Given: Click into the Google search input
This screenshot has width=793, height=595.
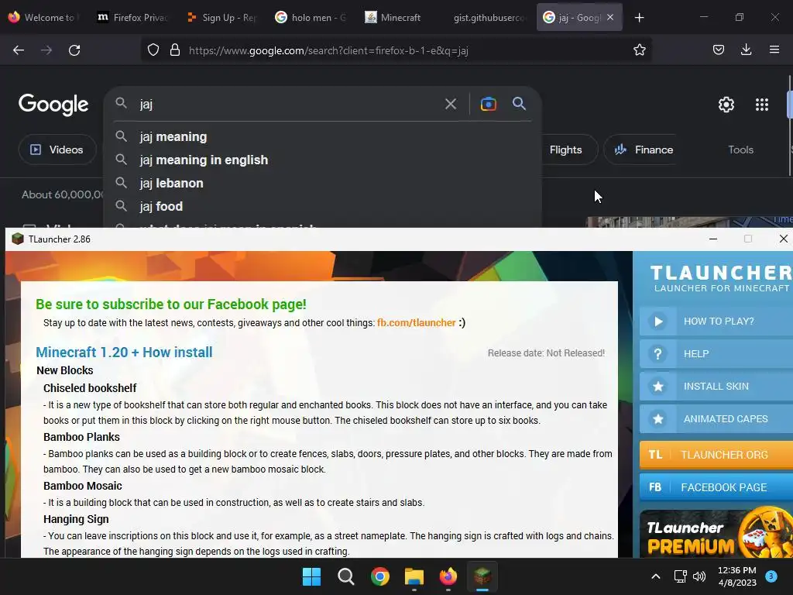Looking at the screenshot, I should [x=288, y=105].
